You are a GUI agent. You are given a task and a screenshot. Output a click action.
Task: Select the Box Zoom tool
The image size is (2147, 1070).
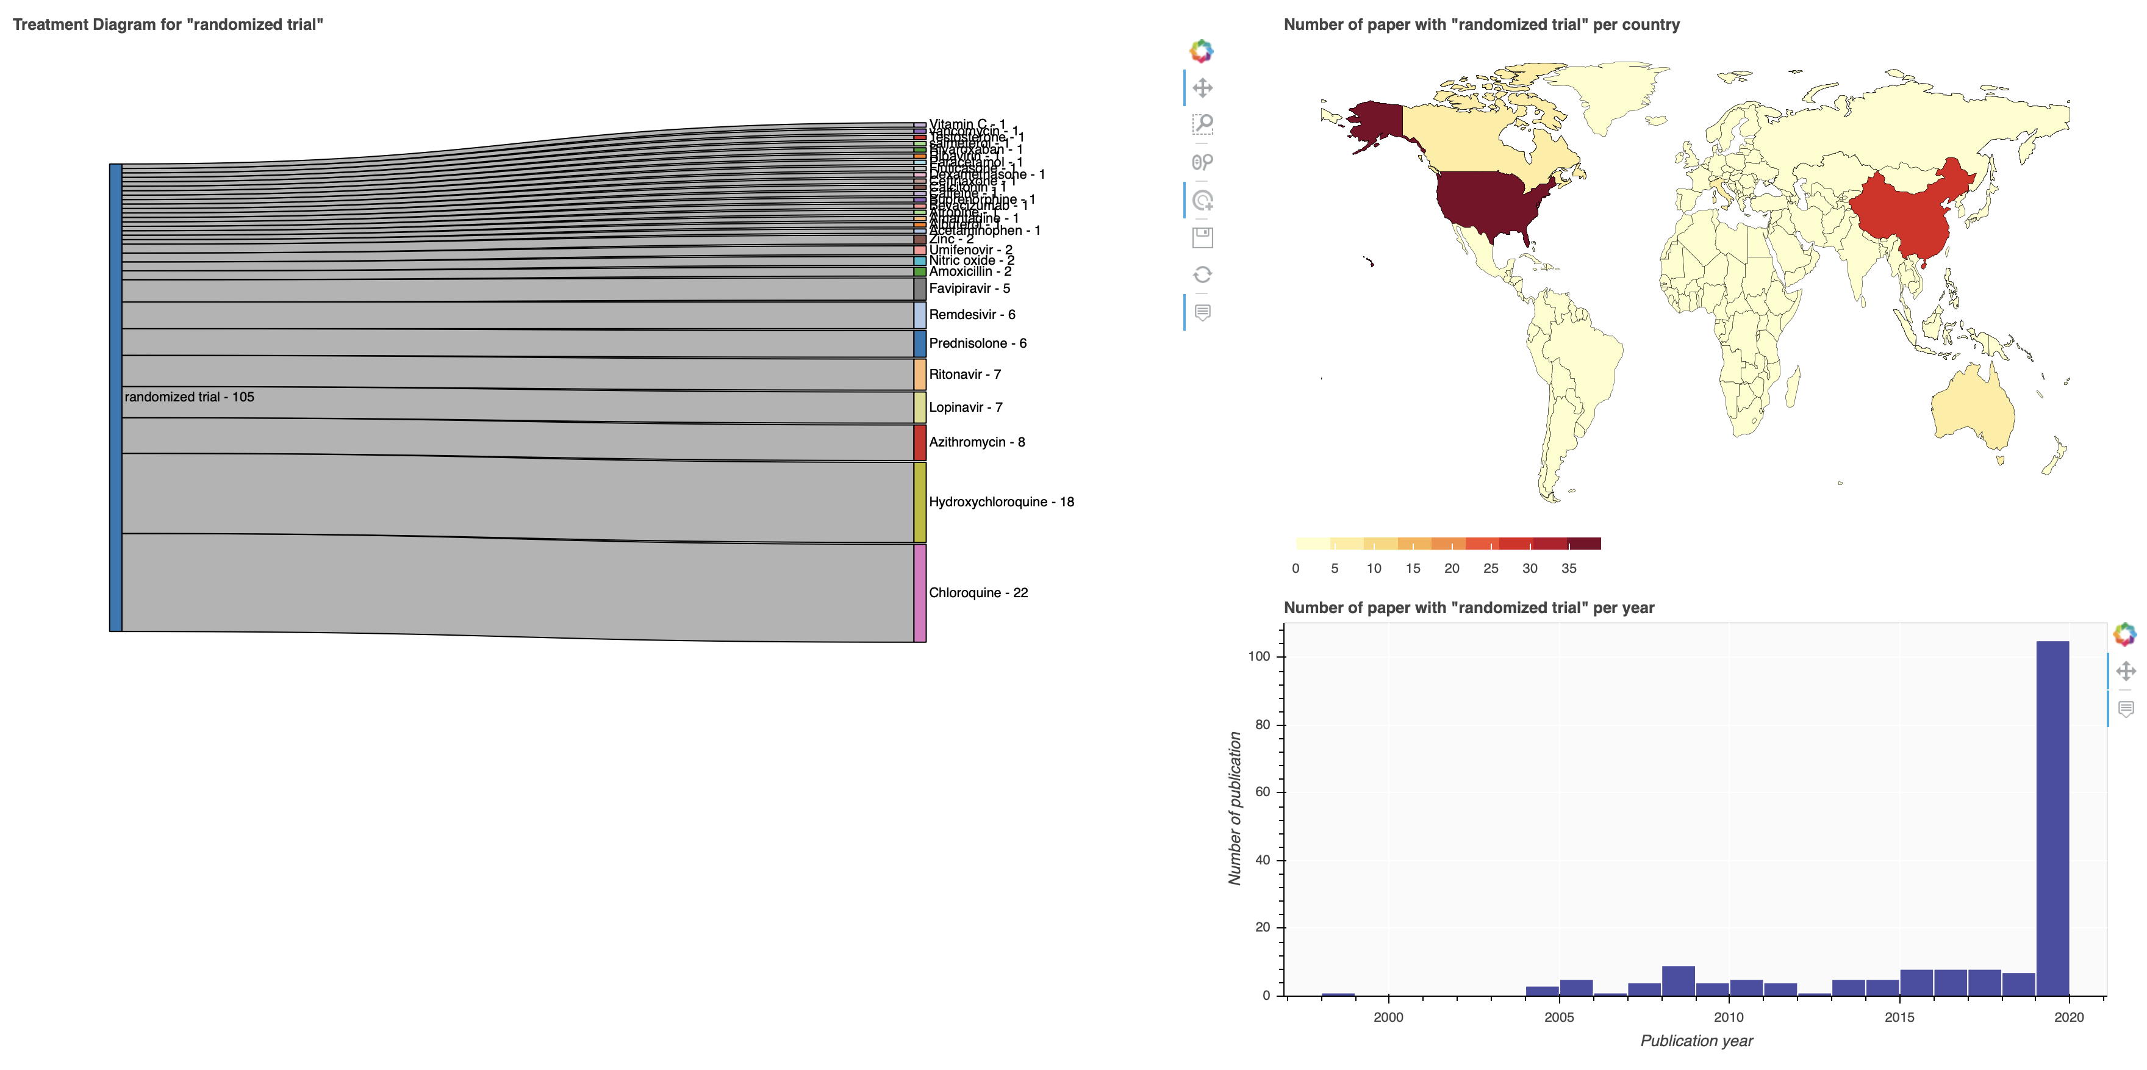(1202, 124)
